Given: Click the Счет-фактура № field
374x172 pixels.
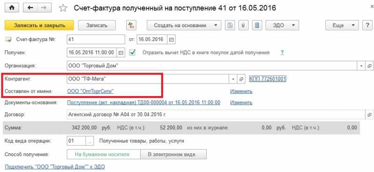Looking at the screenshot, I should pos(96,40).
